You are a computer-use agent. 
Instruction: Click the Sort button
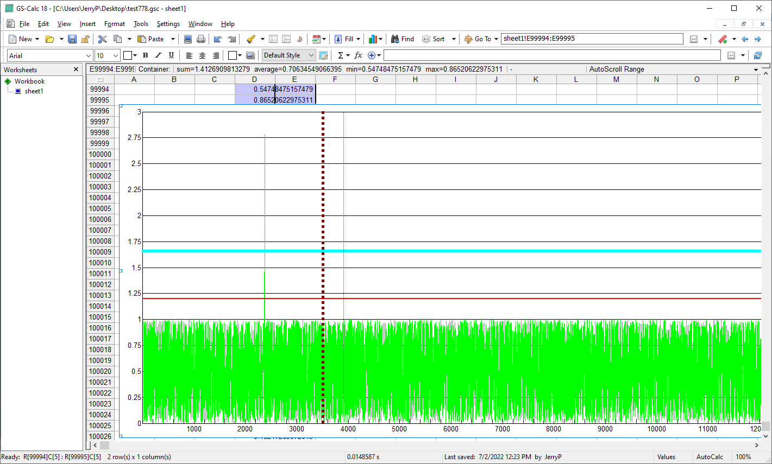tap(434, 39)
